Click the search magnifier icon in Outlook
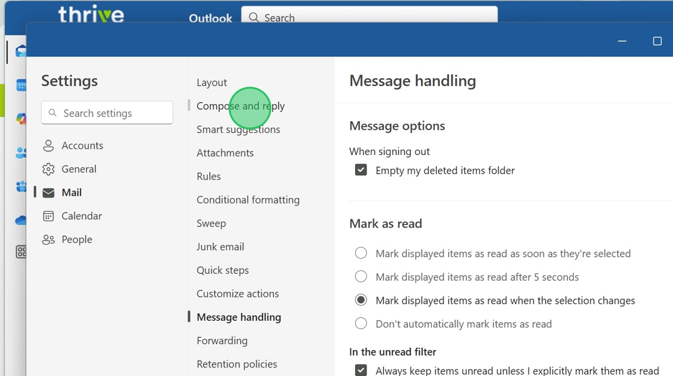 point(254,17)
